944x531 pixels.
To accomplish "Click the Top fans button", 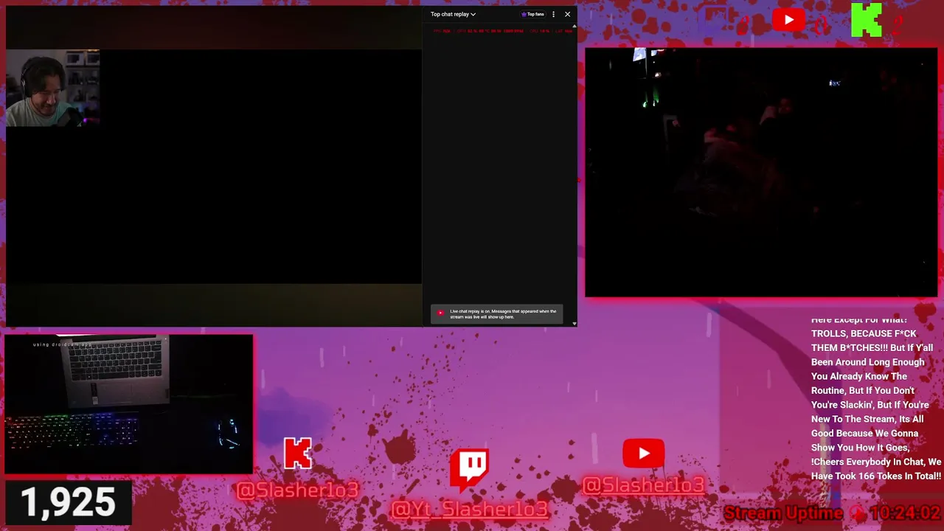I will pyautogui.click(x=532, y=14).
